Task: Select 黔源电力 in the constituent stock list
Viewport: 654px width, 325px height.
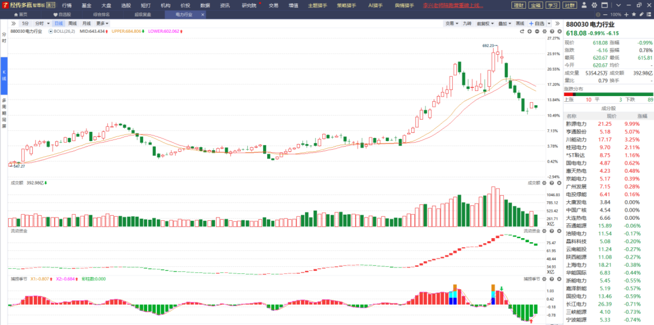Action: [576, 124]
